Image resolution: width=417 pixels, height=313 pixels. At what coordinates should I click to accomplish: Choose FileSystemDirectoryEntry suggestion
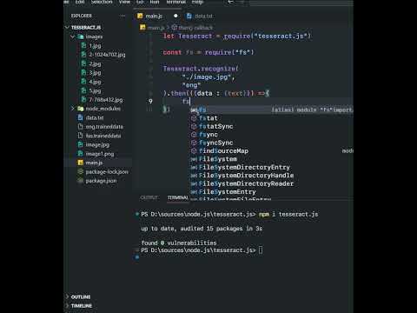pyautogui.click(x=244, y=167)
